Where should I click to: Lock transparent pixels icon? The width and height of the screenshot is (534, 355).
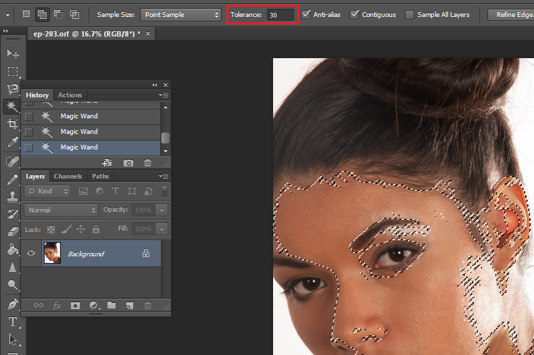(51, 229)
